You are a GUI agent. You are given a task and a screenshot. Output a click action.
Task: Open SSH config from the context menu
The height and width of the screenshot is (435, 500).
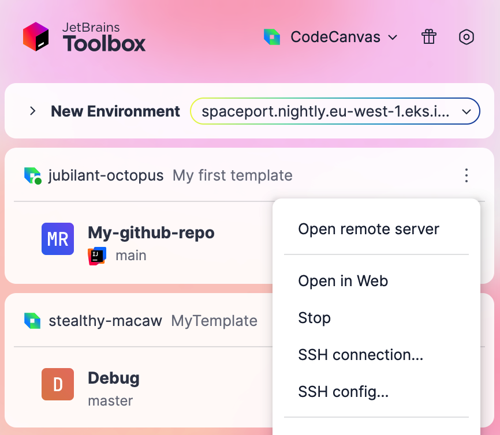[343, 392]
